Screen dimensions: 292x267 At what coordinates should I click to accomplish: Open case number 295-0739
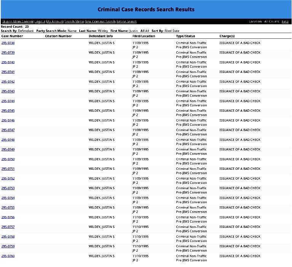point(8,52)
